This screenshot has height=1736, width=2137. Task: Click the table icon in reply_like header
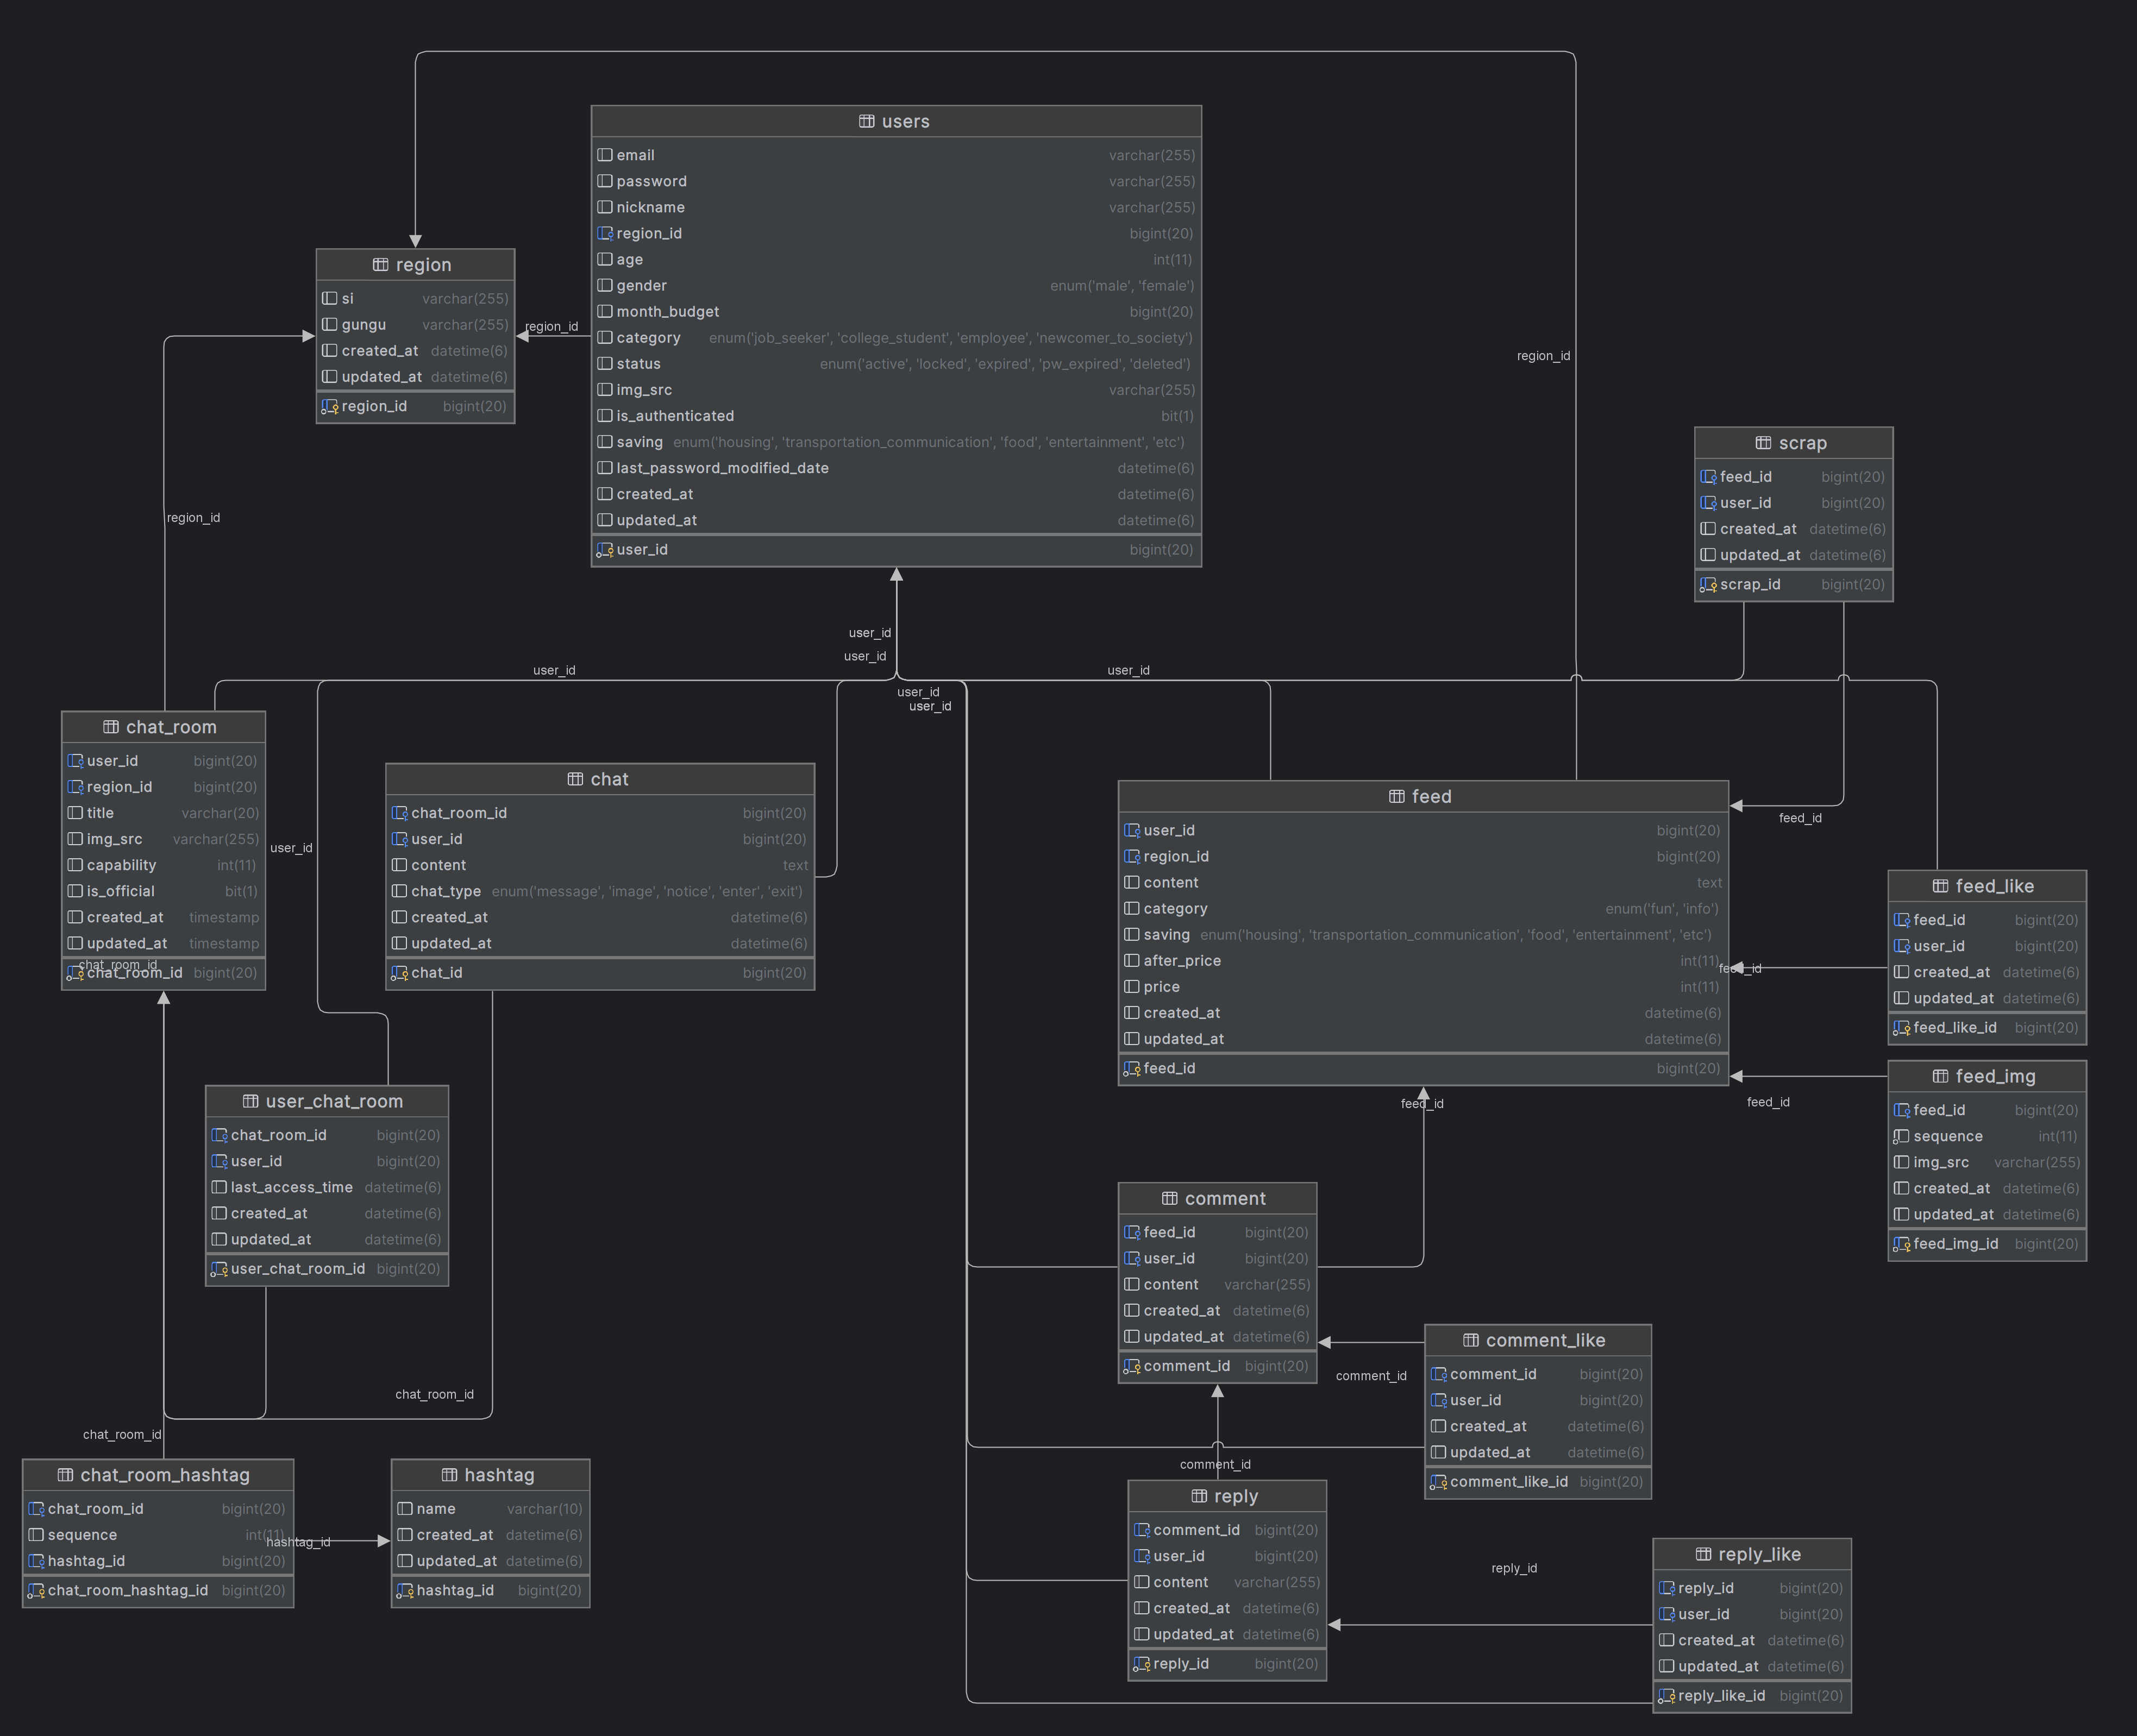coord(1703,1554)
